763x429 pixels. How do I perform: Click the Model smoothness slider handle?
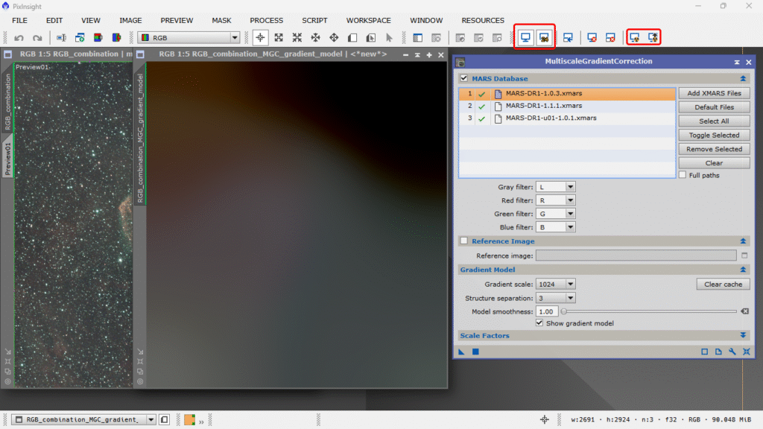564,311
